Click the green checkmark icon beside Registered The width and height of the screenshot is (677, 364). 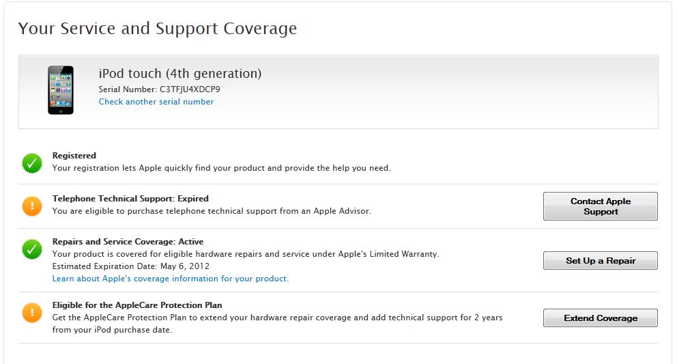pos(32,163)
